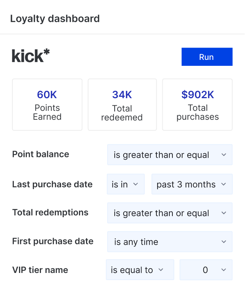
Task: Click the blue Run button
Action: click(207, 57)
